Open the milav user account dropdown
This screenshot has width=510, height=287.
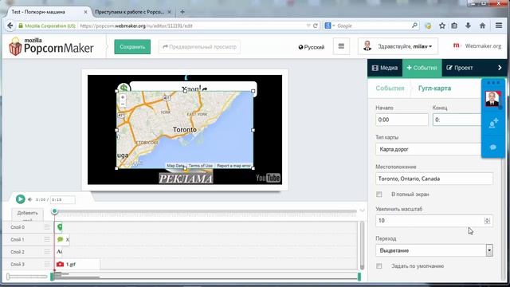398,46
